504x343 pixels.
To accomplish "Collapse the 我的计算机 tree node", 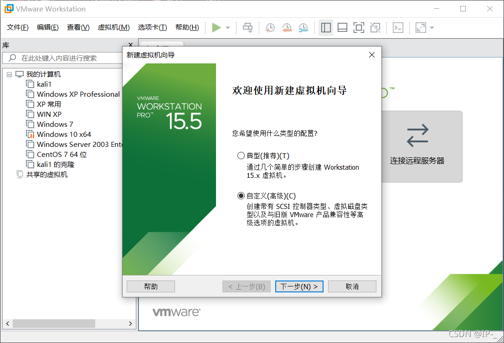I will pyautogui.click(x=9, y=74).
